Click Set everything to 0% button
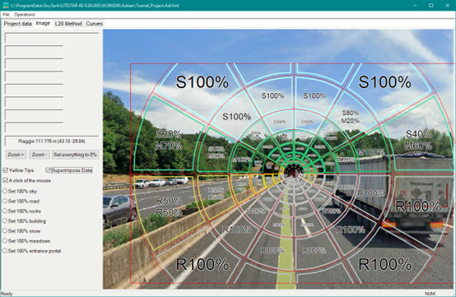The width and height of the screenshot is (456, 297). coord(75,155)
